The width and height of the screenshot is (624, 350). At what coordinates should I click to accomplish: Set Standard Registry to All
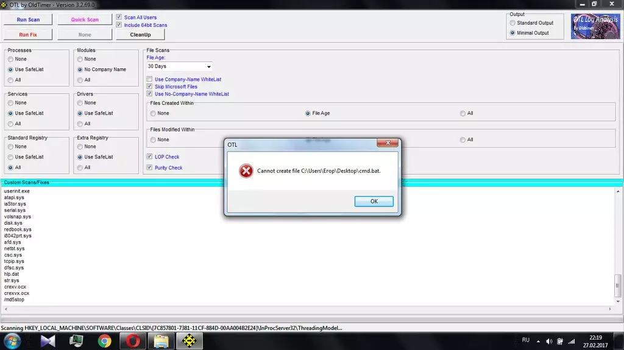point(10,167)
